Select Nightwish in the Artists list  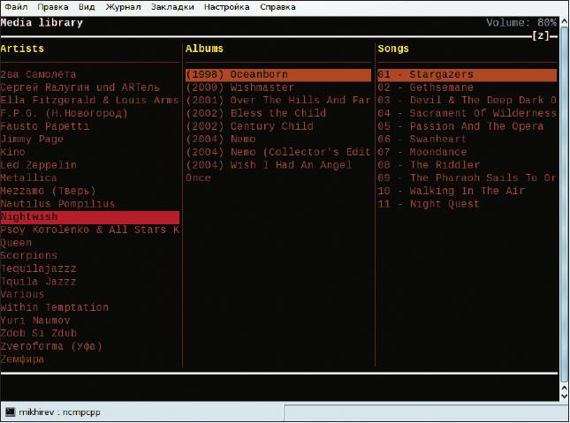90,217
